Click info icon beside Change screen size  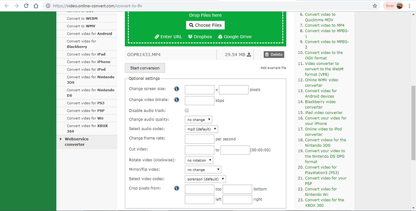click(176, 89)
